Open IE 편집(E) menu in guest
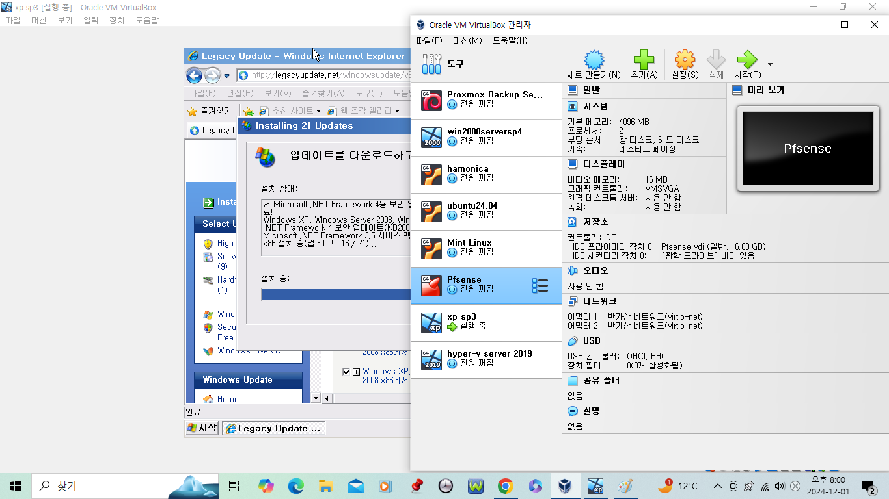Screen dimensions: 889x499 pos(239,93)
